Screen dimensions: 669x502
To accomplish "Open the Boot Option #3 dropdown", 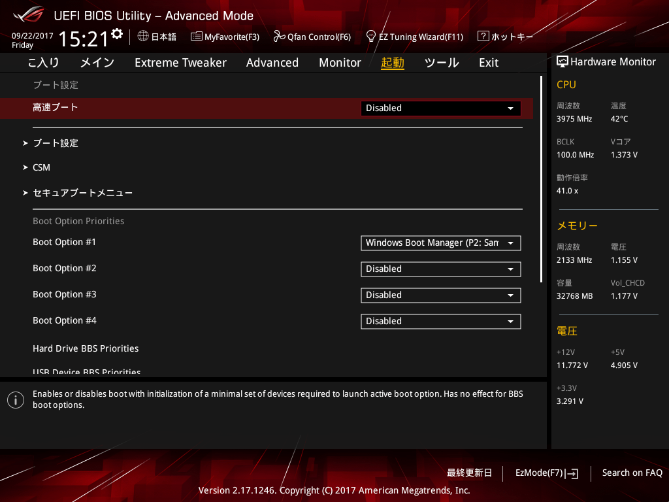I will 441,295.
